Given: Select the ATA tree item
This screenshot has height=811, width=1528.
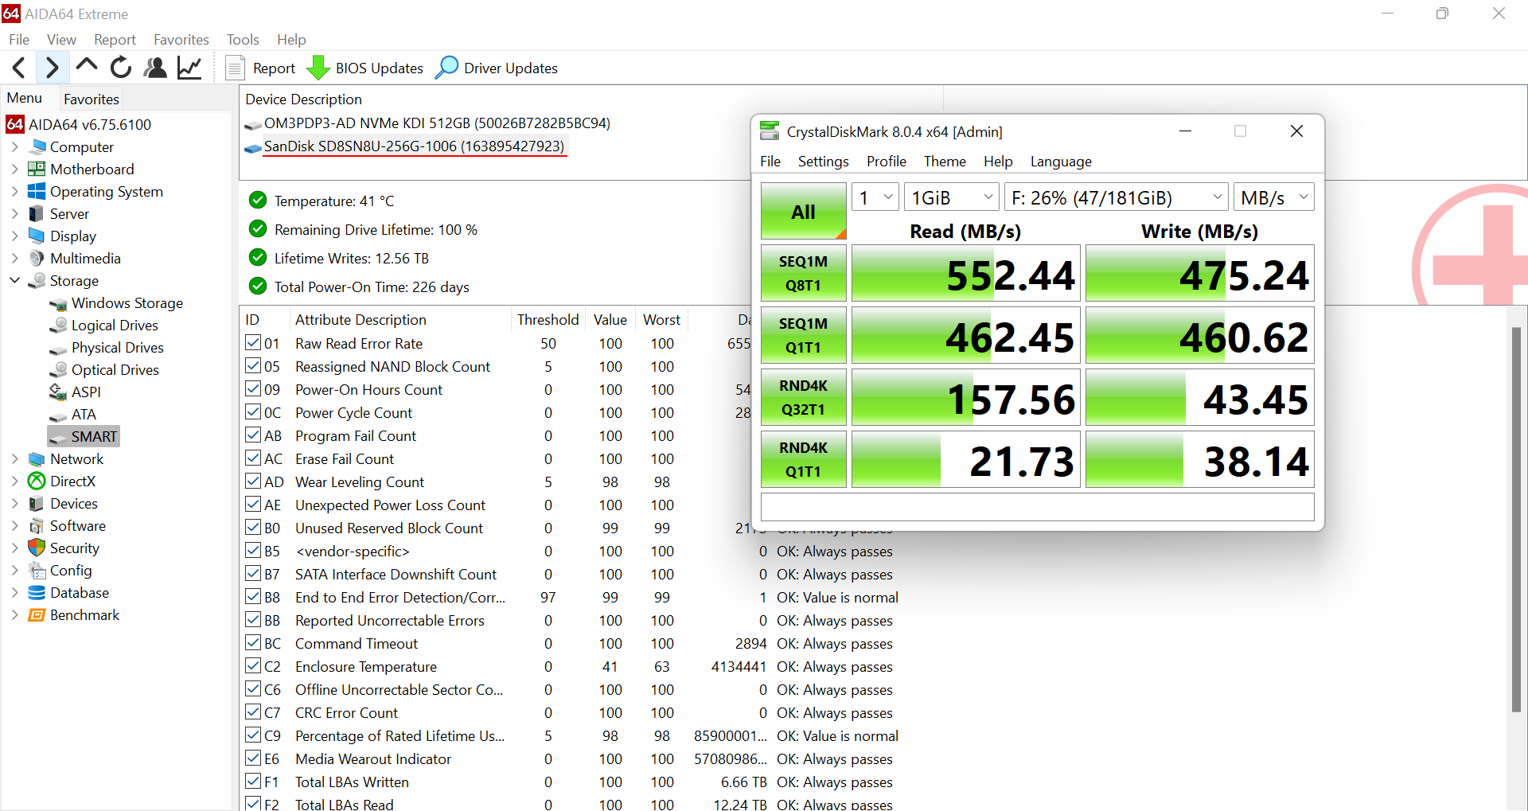Looking at the screenshot, I should [84, 415].
